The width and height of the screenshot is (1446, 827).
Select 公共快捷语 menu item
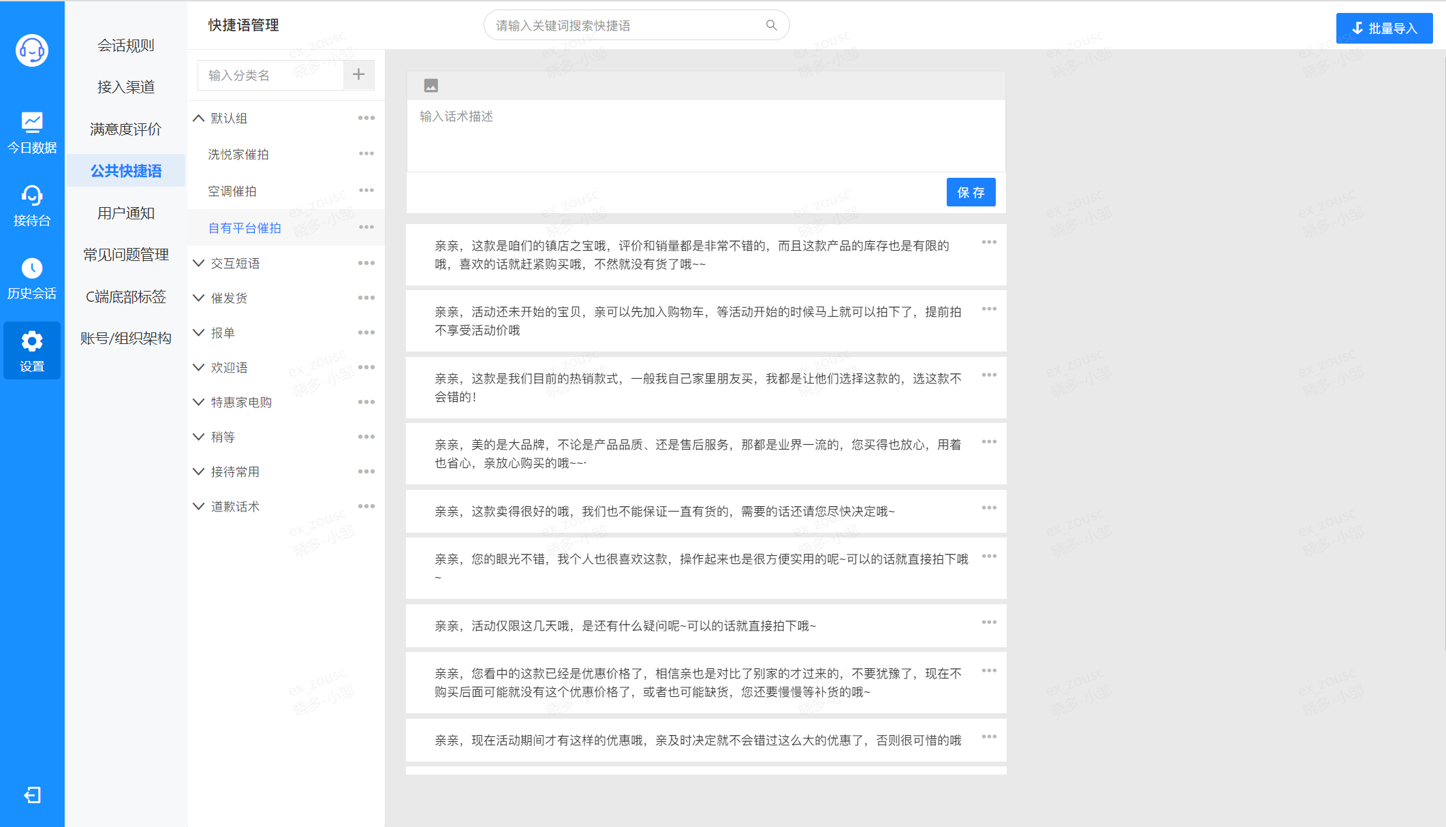126,171
